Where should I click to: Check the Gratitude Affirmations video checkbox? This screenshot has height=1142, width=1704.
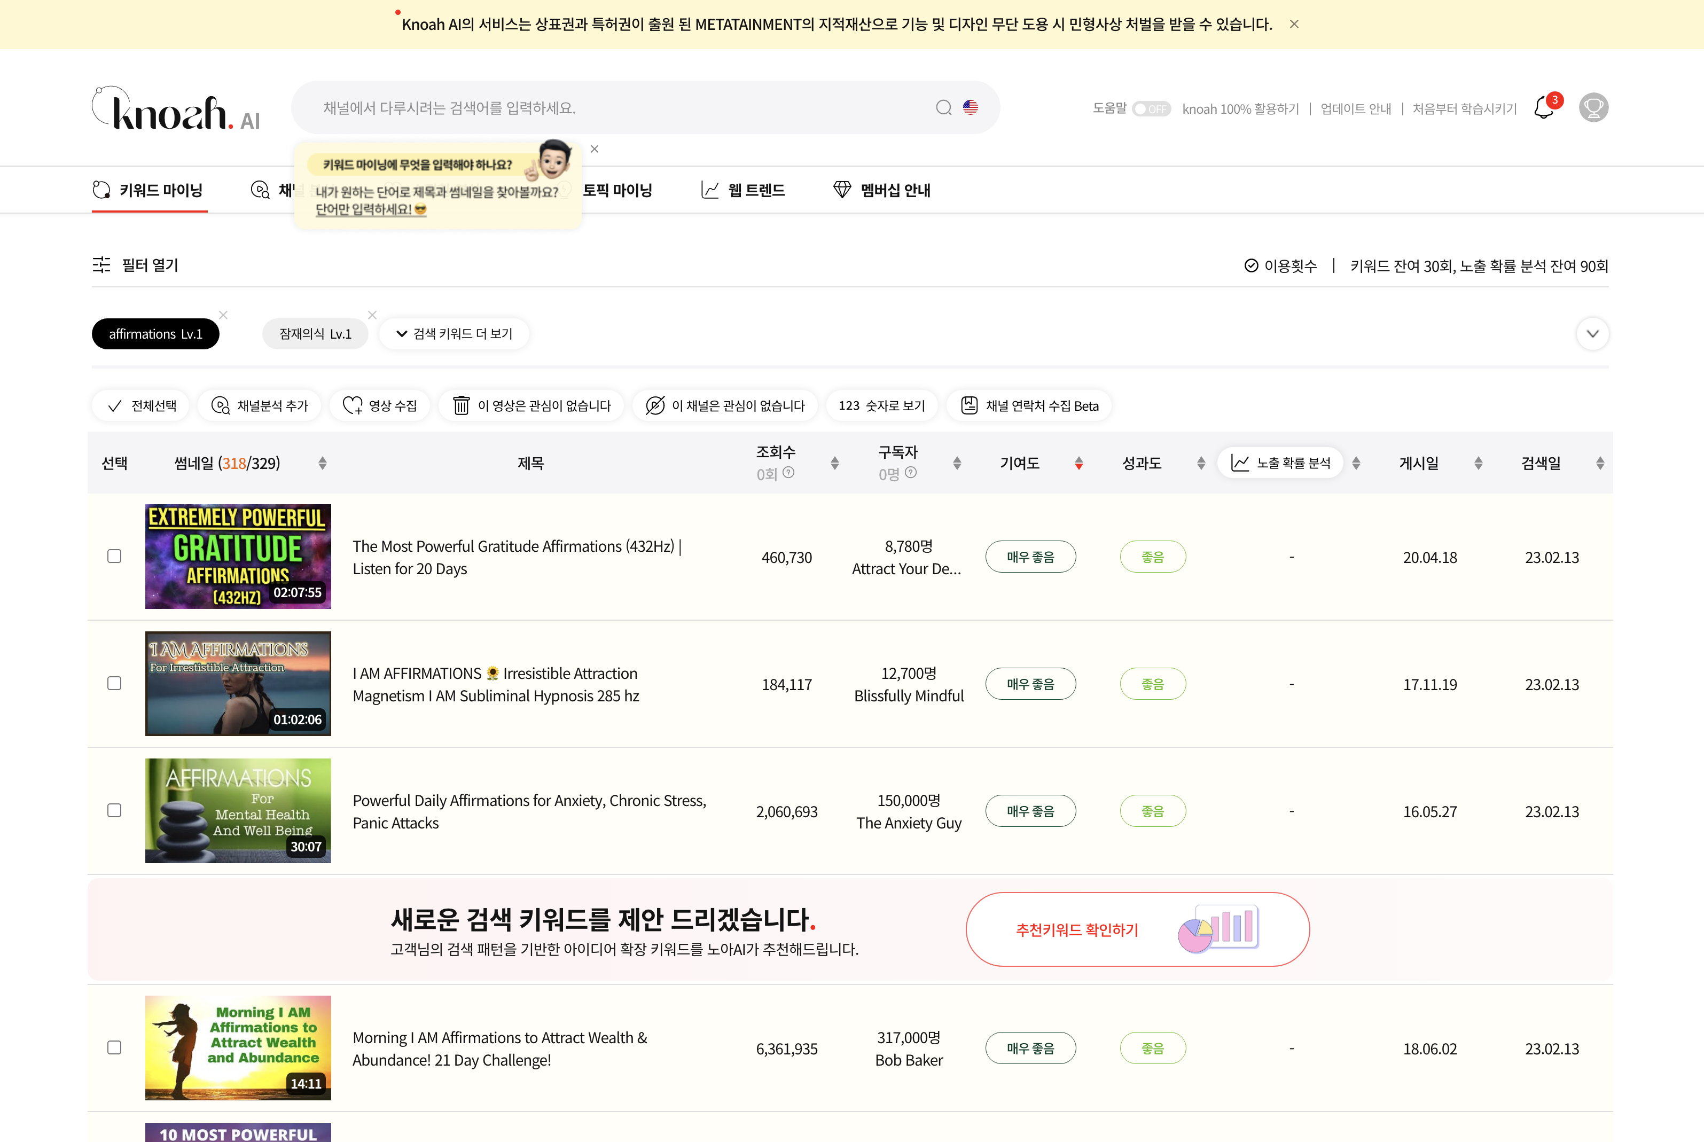114,557
